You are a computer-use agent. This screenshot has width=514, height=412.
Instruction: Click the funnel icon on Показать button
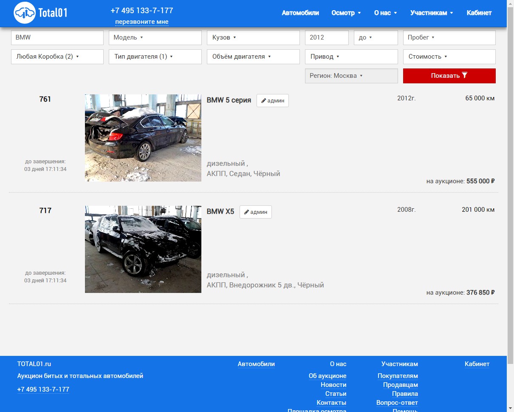(x=465, y=75)
